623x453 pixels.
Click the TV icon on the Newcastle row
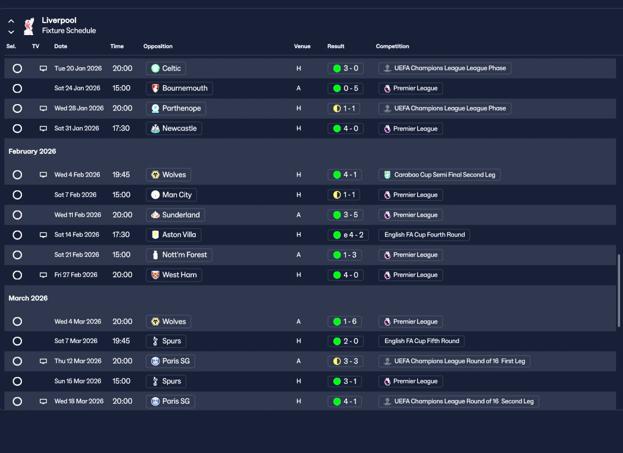43,128
